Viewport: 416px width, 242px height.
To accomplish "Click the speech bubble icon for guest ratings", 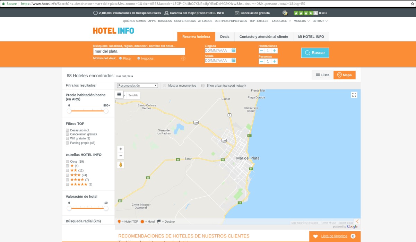I will pyautogui.click(x=95, y=12).
